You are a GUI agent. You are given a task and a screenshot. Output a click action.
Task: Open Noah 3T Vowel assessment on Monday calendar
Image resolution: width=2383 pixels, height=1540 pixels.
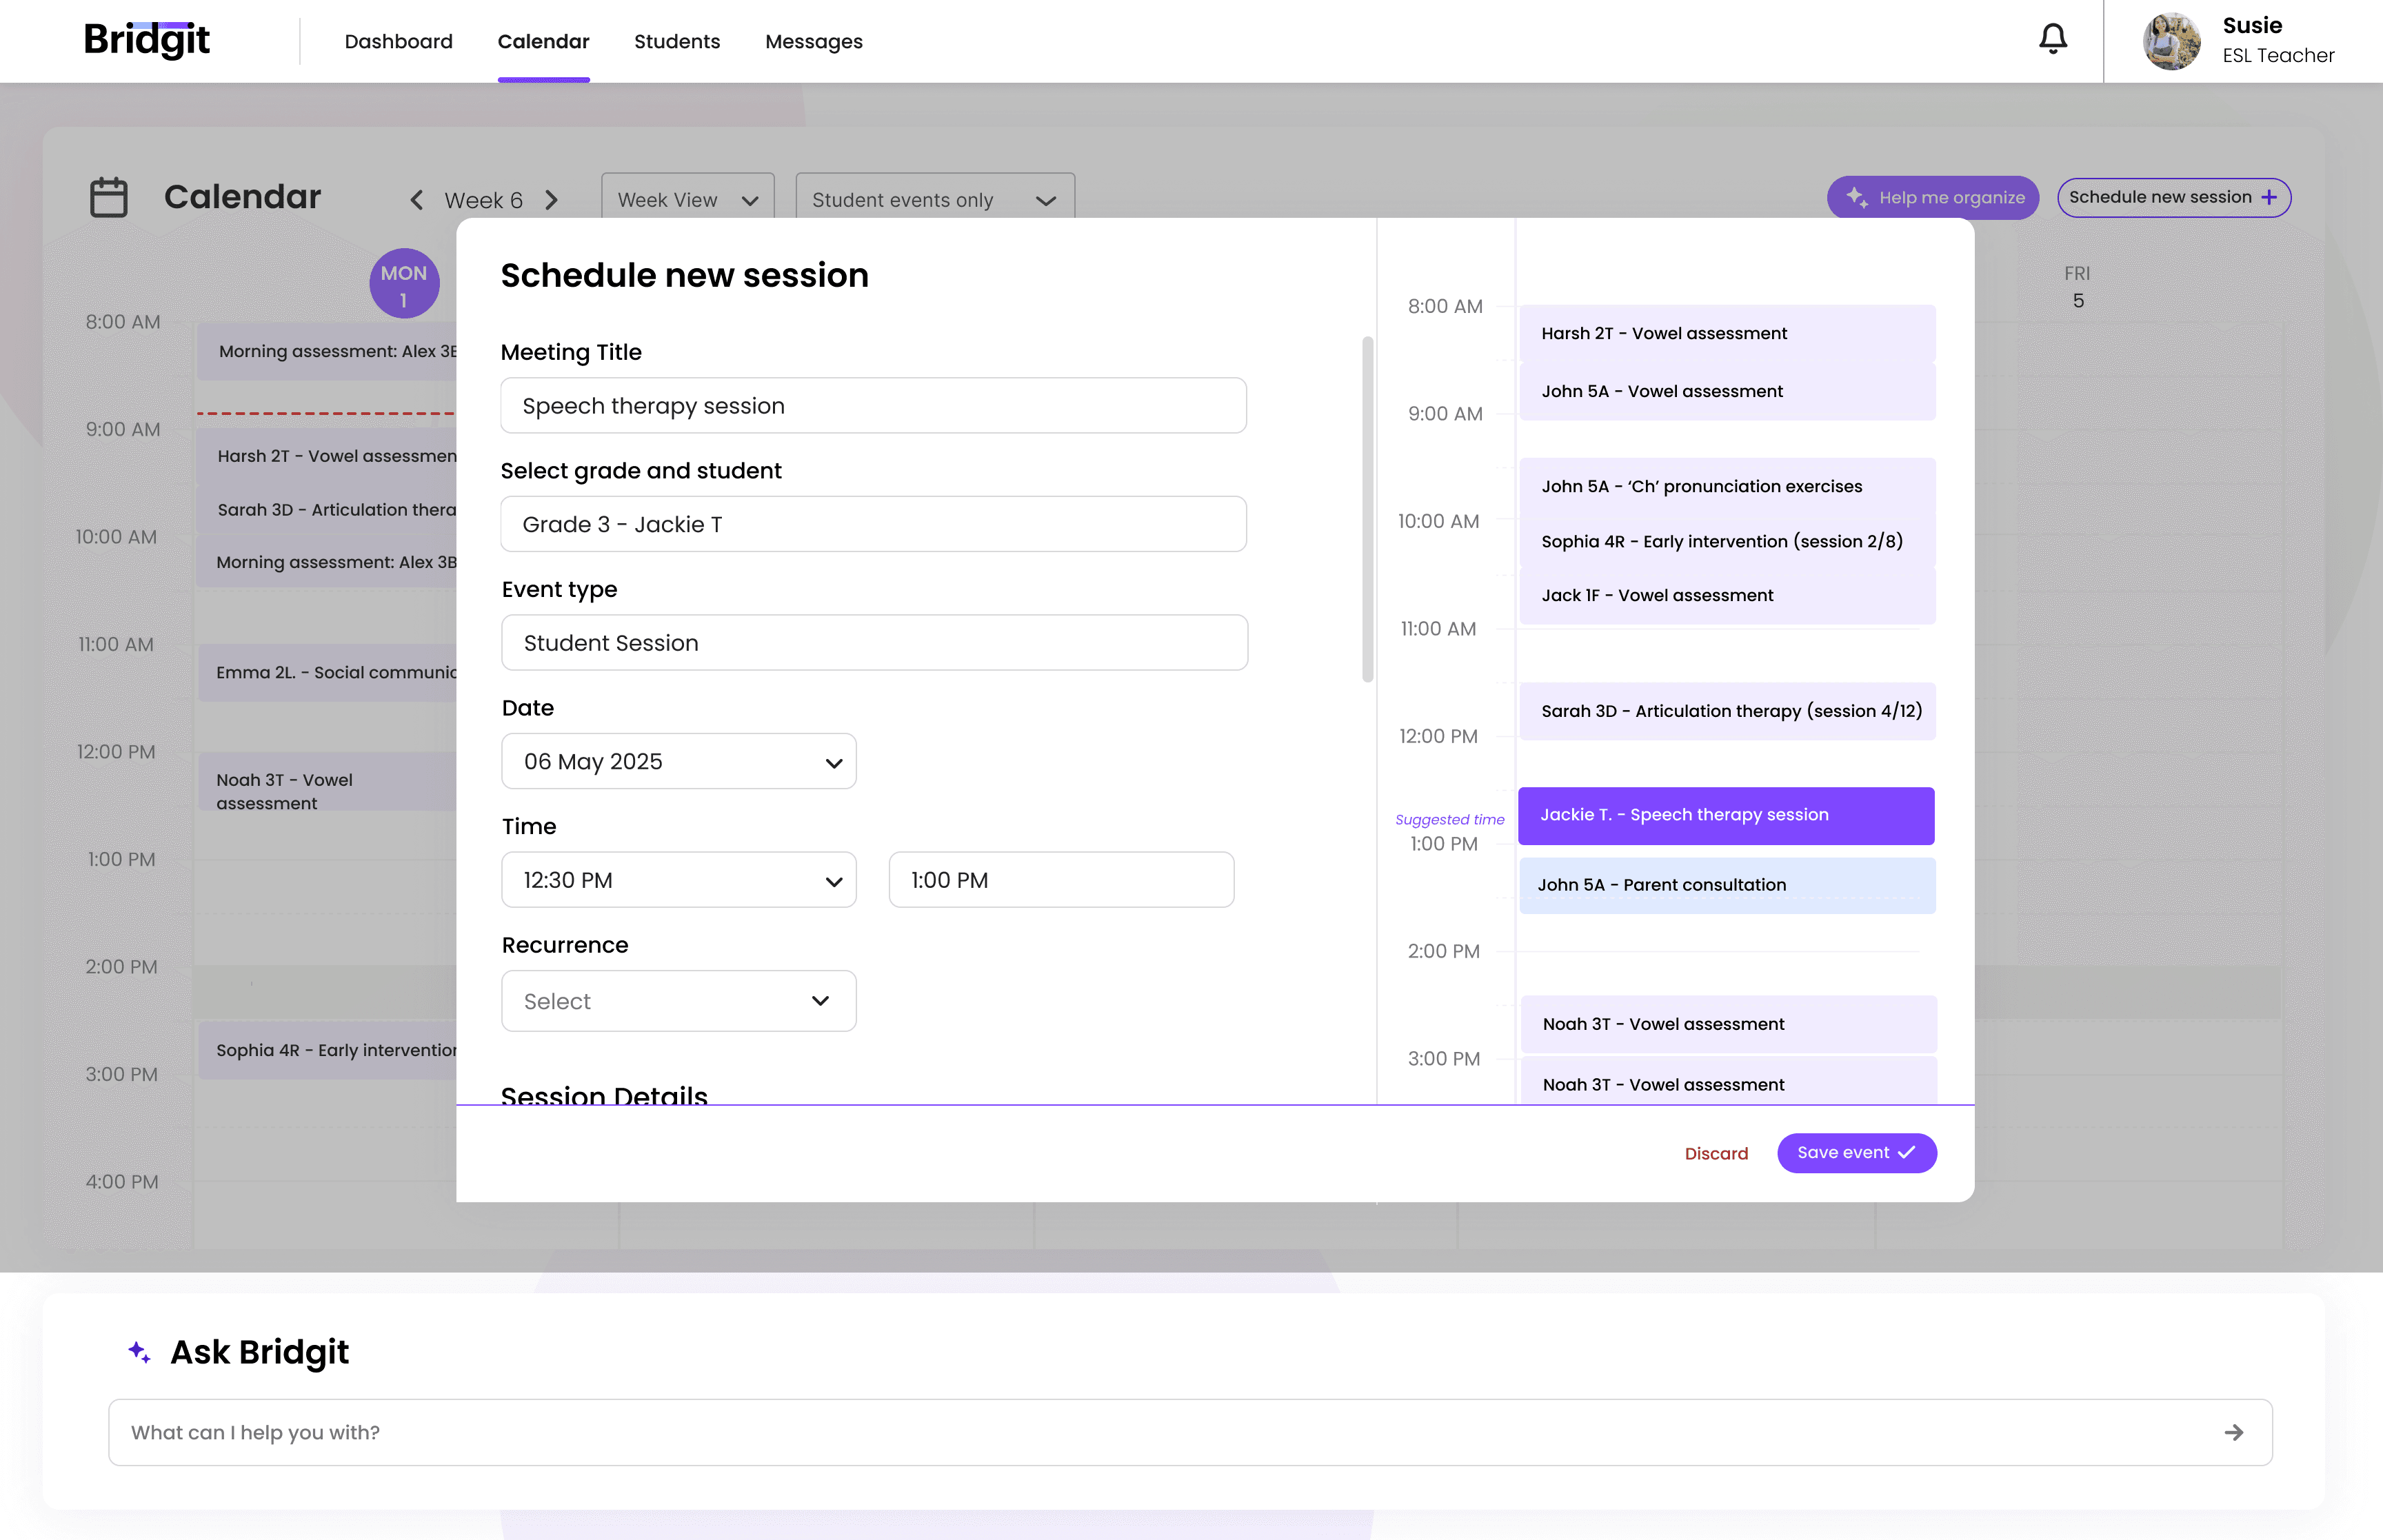point(328,782)
